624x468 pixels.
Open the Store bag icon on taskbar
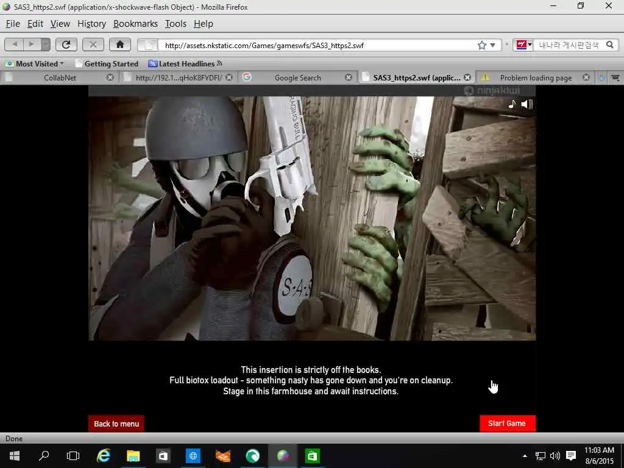point(163,456)
